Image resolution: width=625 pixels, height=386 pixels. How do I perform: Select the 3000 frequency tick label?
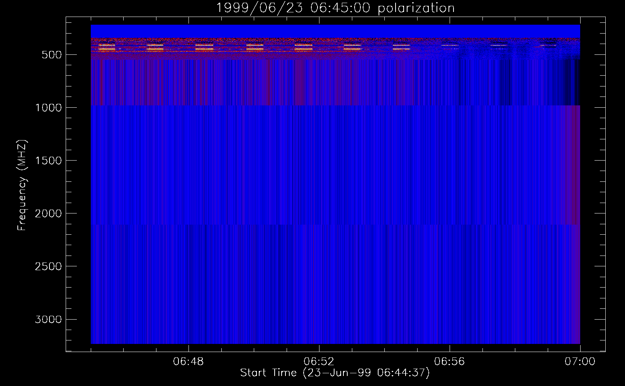point(48,319)
